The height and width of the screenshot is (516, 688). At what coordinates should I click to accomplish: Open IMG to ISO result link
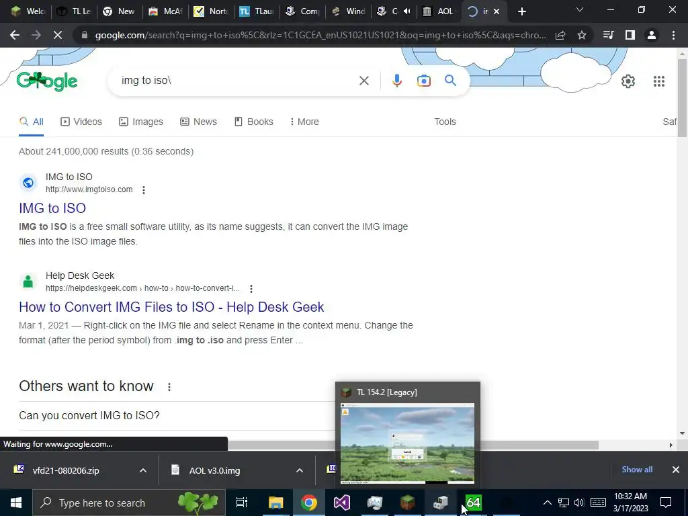pyautogui.click(x=52, y=208)
